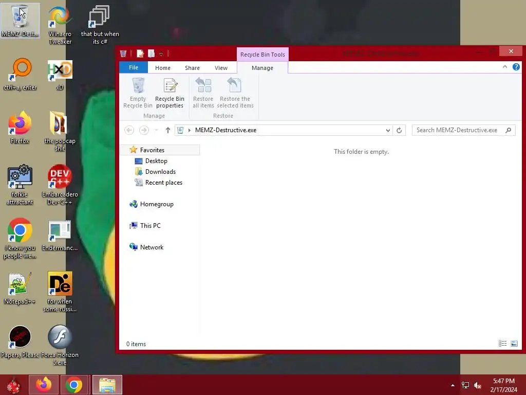526x395 pixels.
Task: Launch the Notepad++ desktop shortcut
Action: tap(20, 288)
